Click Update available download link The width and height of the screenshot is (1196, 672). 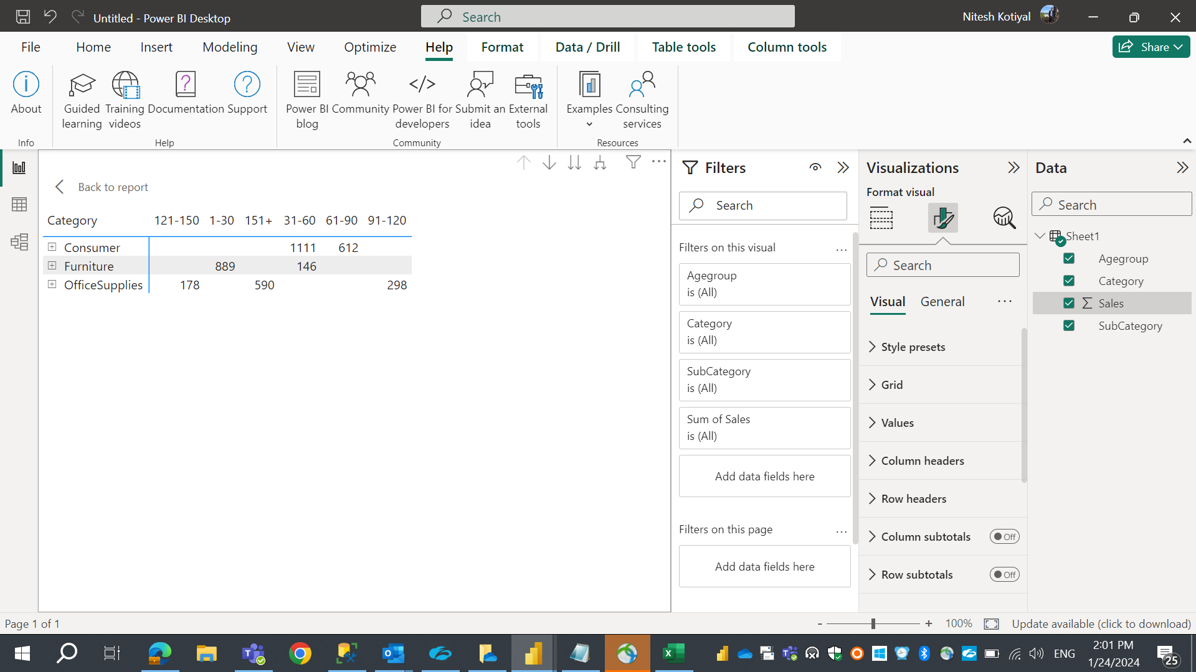pyautogui.click(x=1101, y=623)
